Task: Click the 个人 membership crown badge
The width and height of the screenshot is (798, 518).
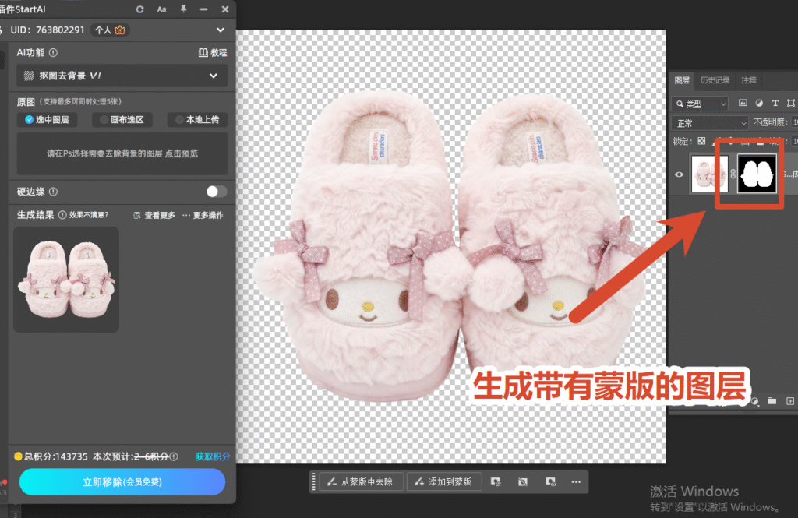Action: tap(110, 30)
